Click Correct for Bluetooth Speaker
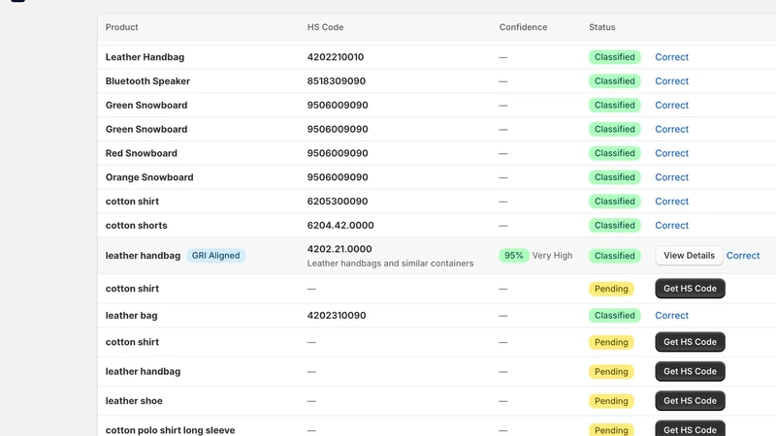Viewport: 776px width, 436px height. click(671, 81)
